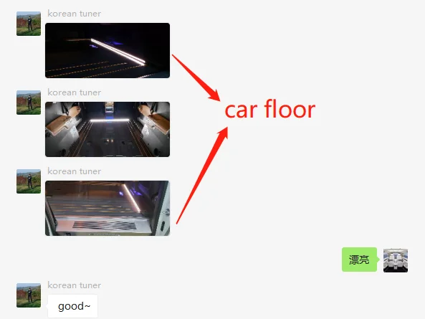The height and width of the screenshot is (319, 425).
Task: Open korean tuner's avatar beside the dark LED photo
Action: (x=29, y=24)
